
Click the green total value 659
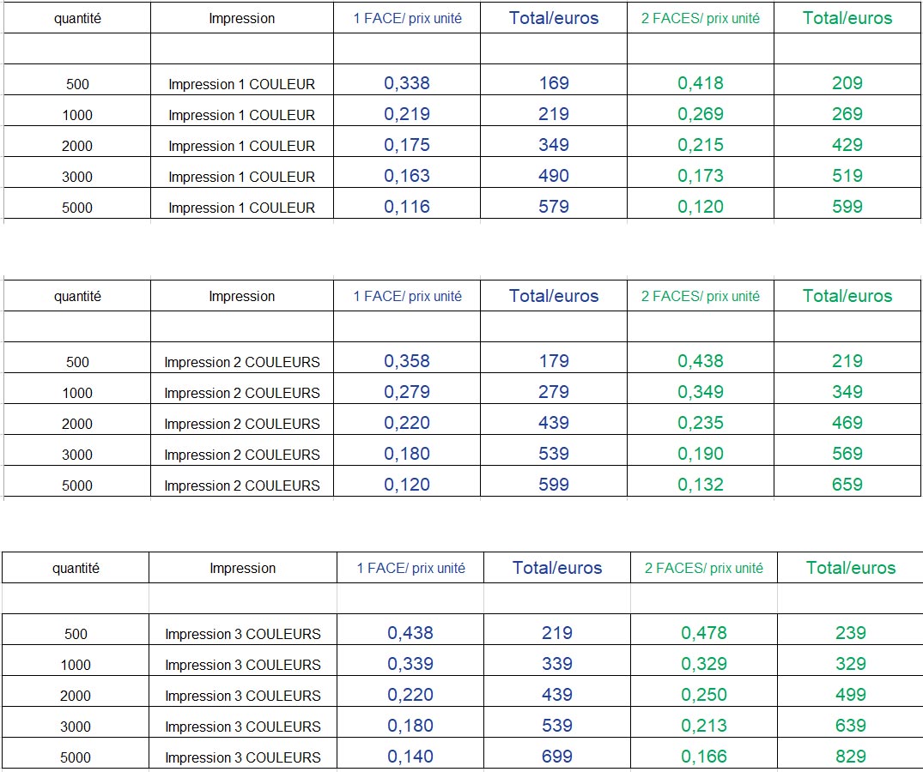(x=847, y=485)
